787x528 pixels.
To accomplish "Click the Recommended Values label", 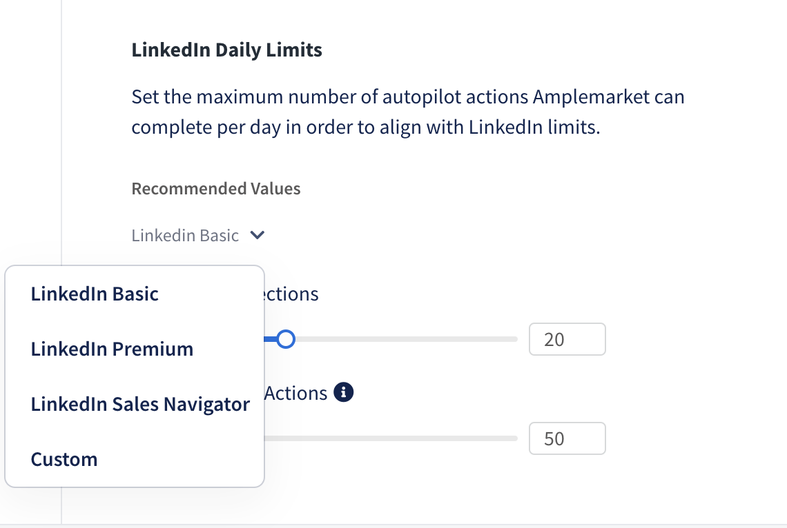I will (x=216, y=188).
